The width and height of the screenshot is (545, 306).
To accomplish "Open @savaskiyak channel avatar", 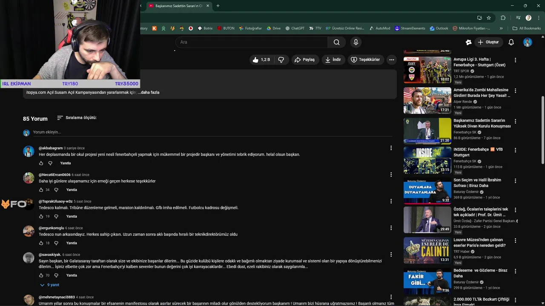I will [29, 258].
